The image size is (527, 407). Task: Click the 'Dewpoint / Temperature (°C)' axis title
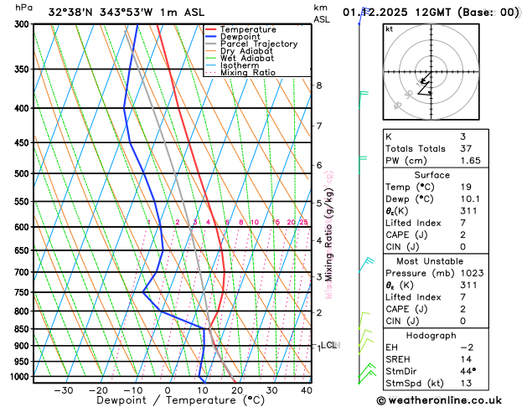(x=180, y=400)
